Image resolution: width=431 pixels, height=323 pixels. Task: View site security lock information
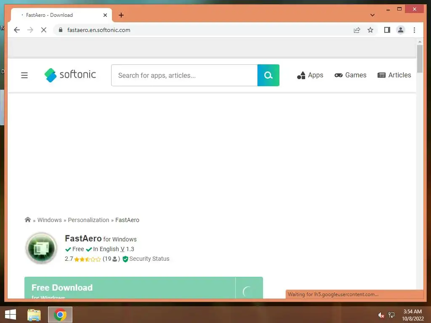point(61,30)
